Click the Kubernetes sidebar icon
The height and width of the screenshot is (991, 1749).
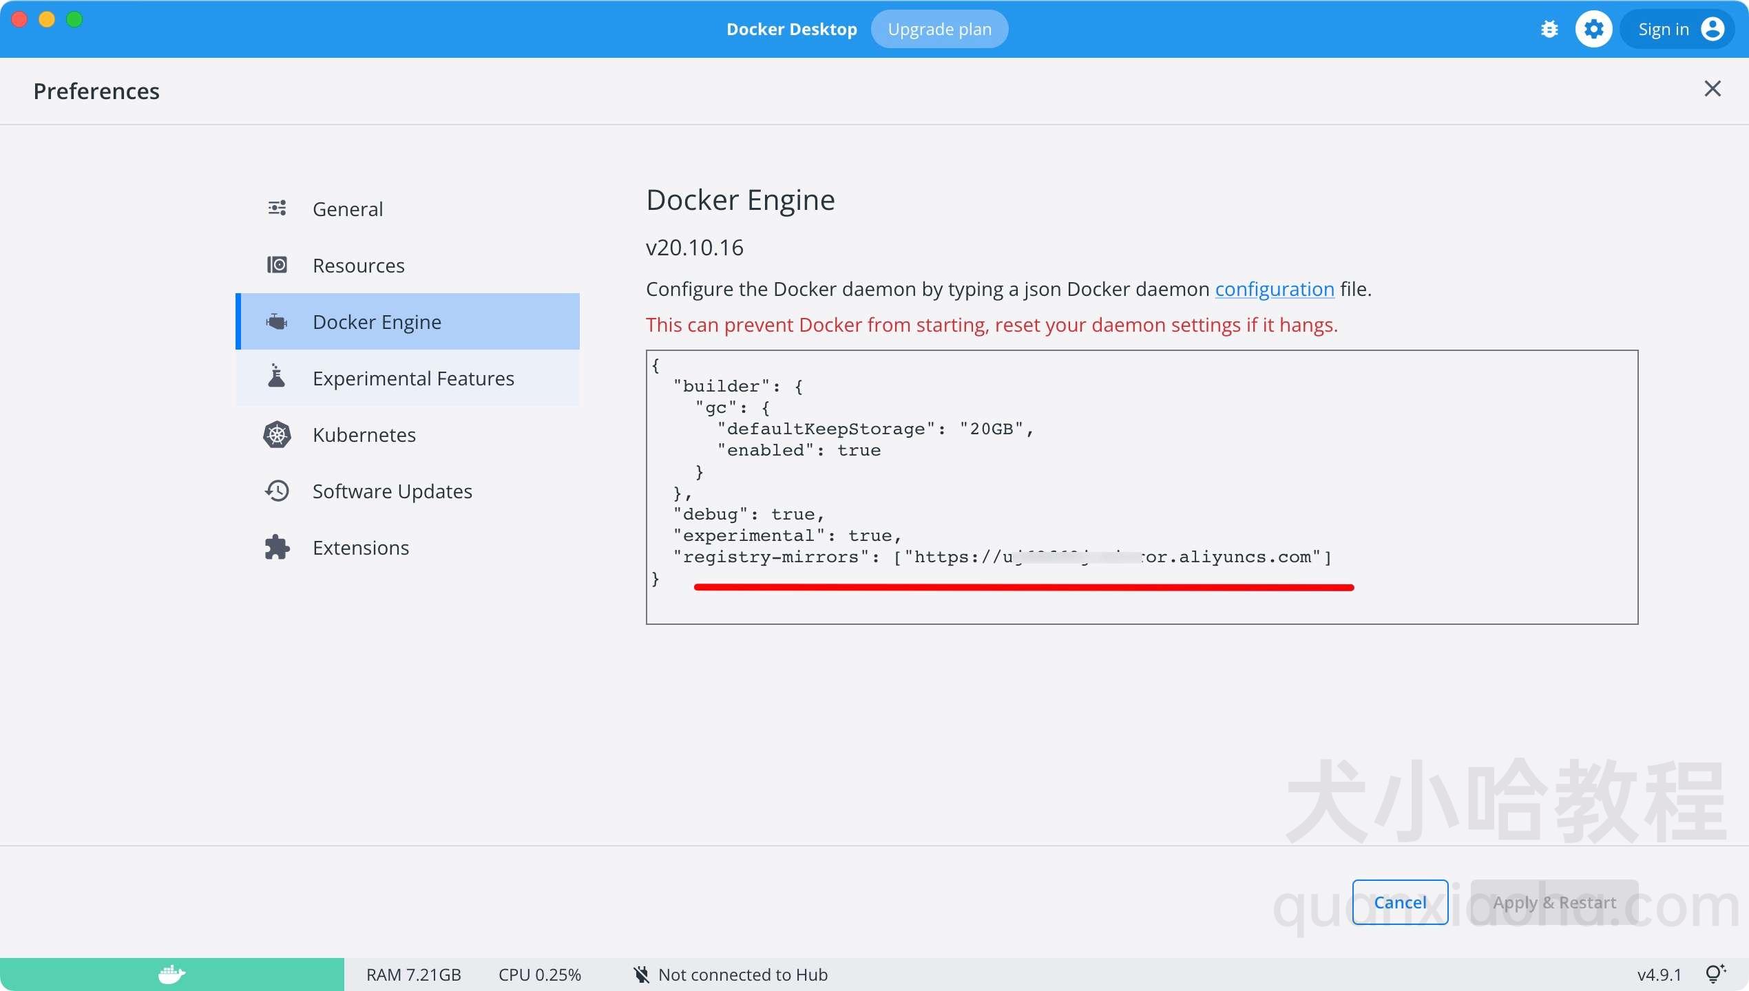(277, 435)
